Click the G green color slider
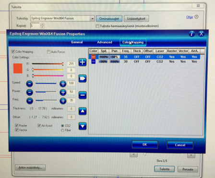The image size is (215, 178). click(48, 70)
